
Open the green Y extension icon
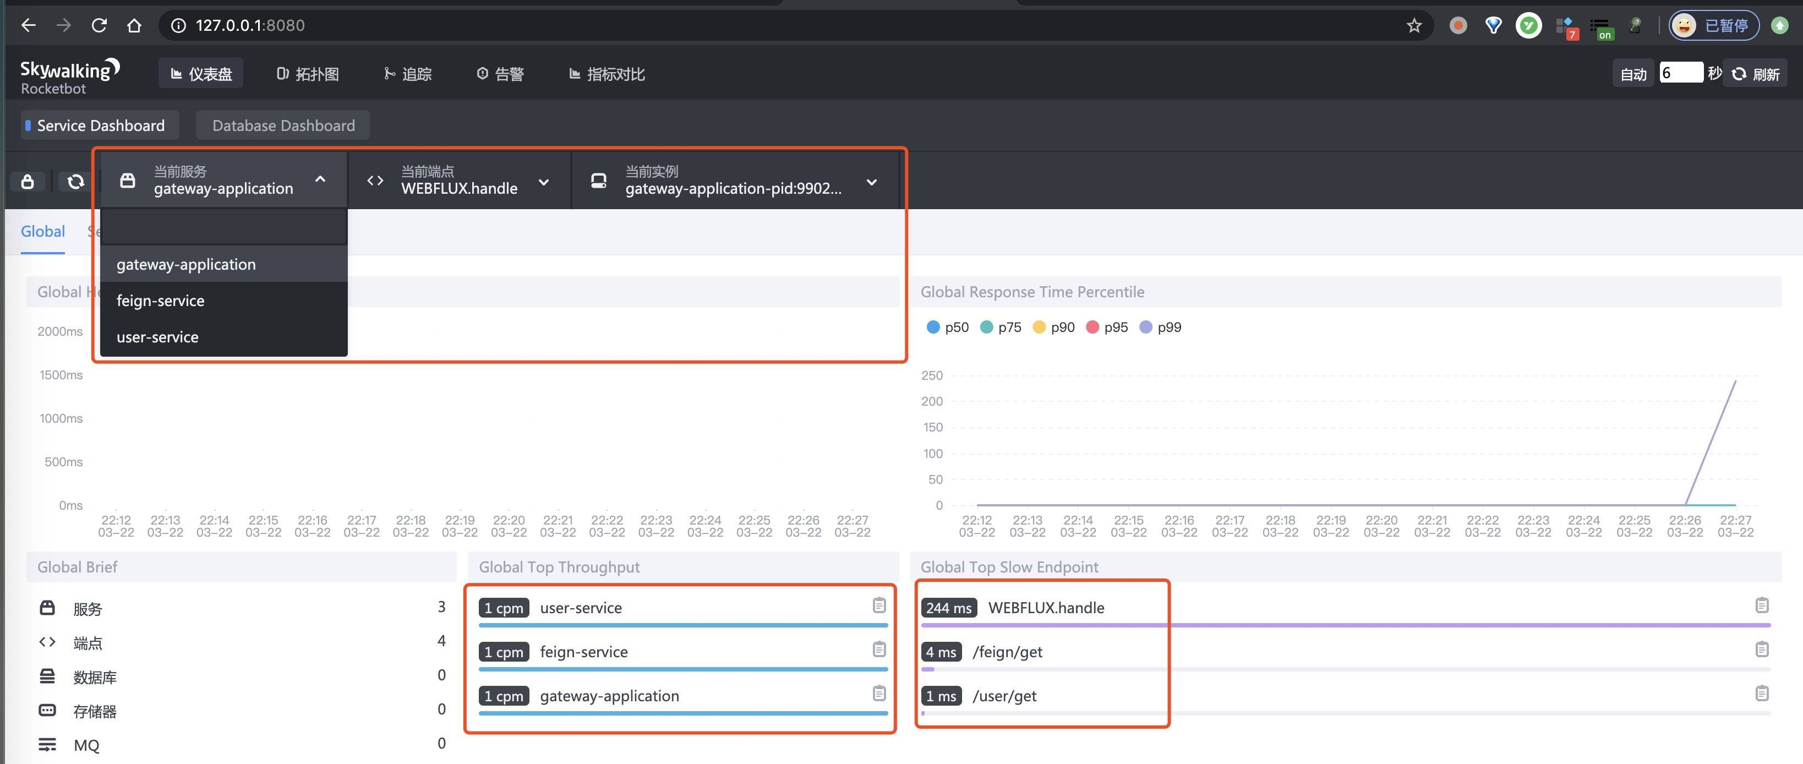pyautogui.click(x=1528, y=26)
